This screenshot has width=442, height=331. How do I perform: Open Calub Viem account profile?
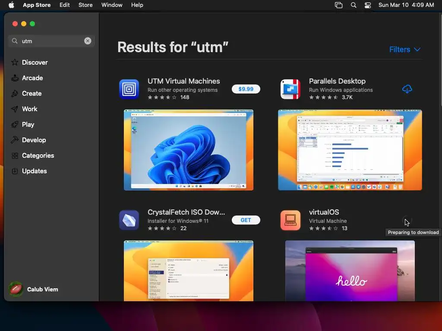click(x=34, y=289)
